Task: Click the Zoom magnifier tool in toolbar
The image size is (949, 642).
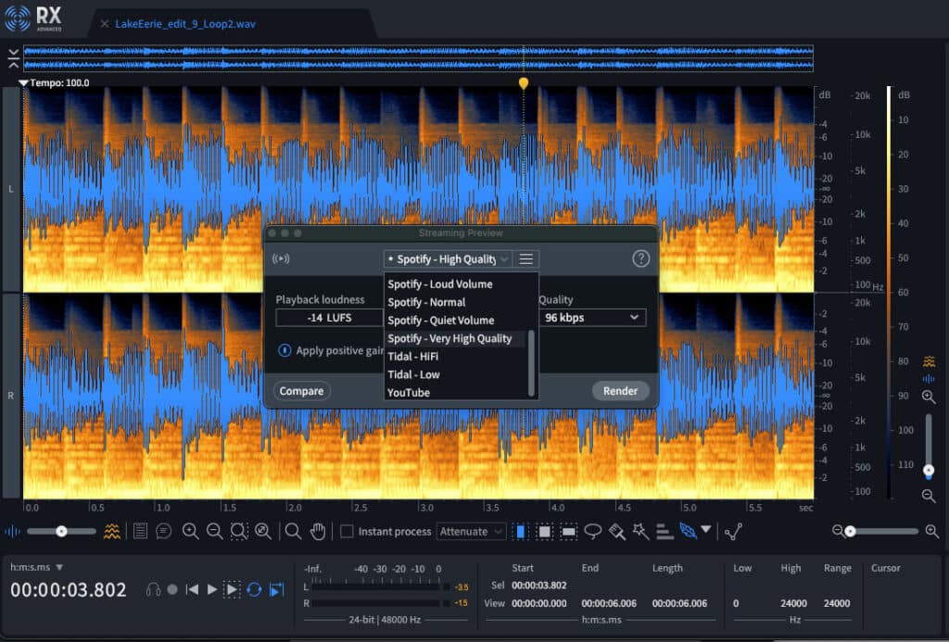Action: [x=293, y=531]
